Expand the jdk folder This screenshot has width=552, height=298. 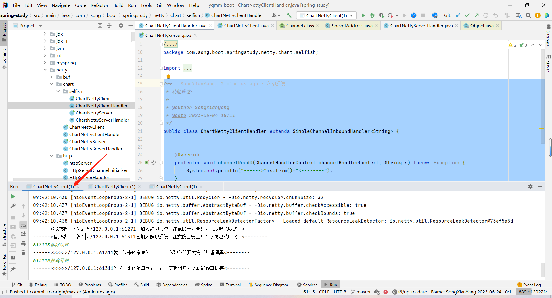45,34
